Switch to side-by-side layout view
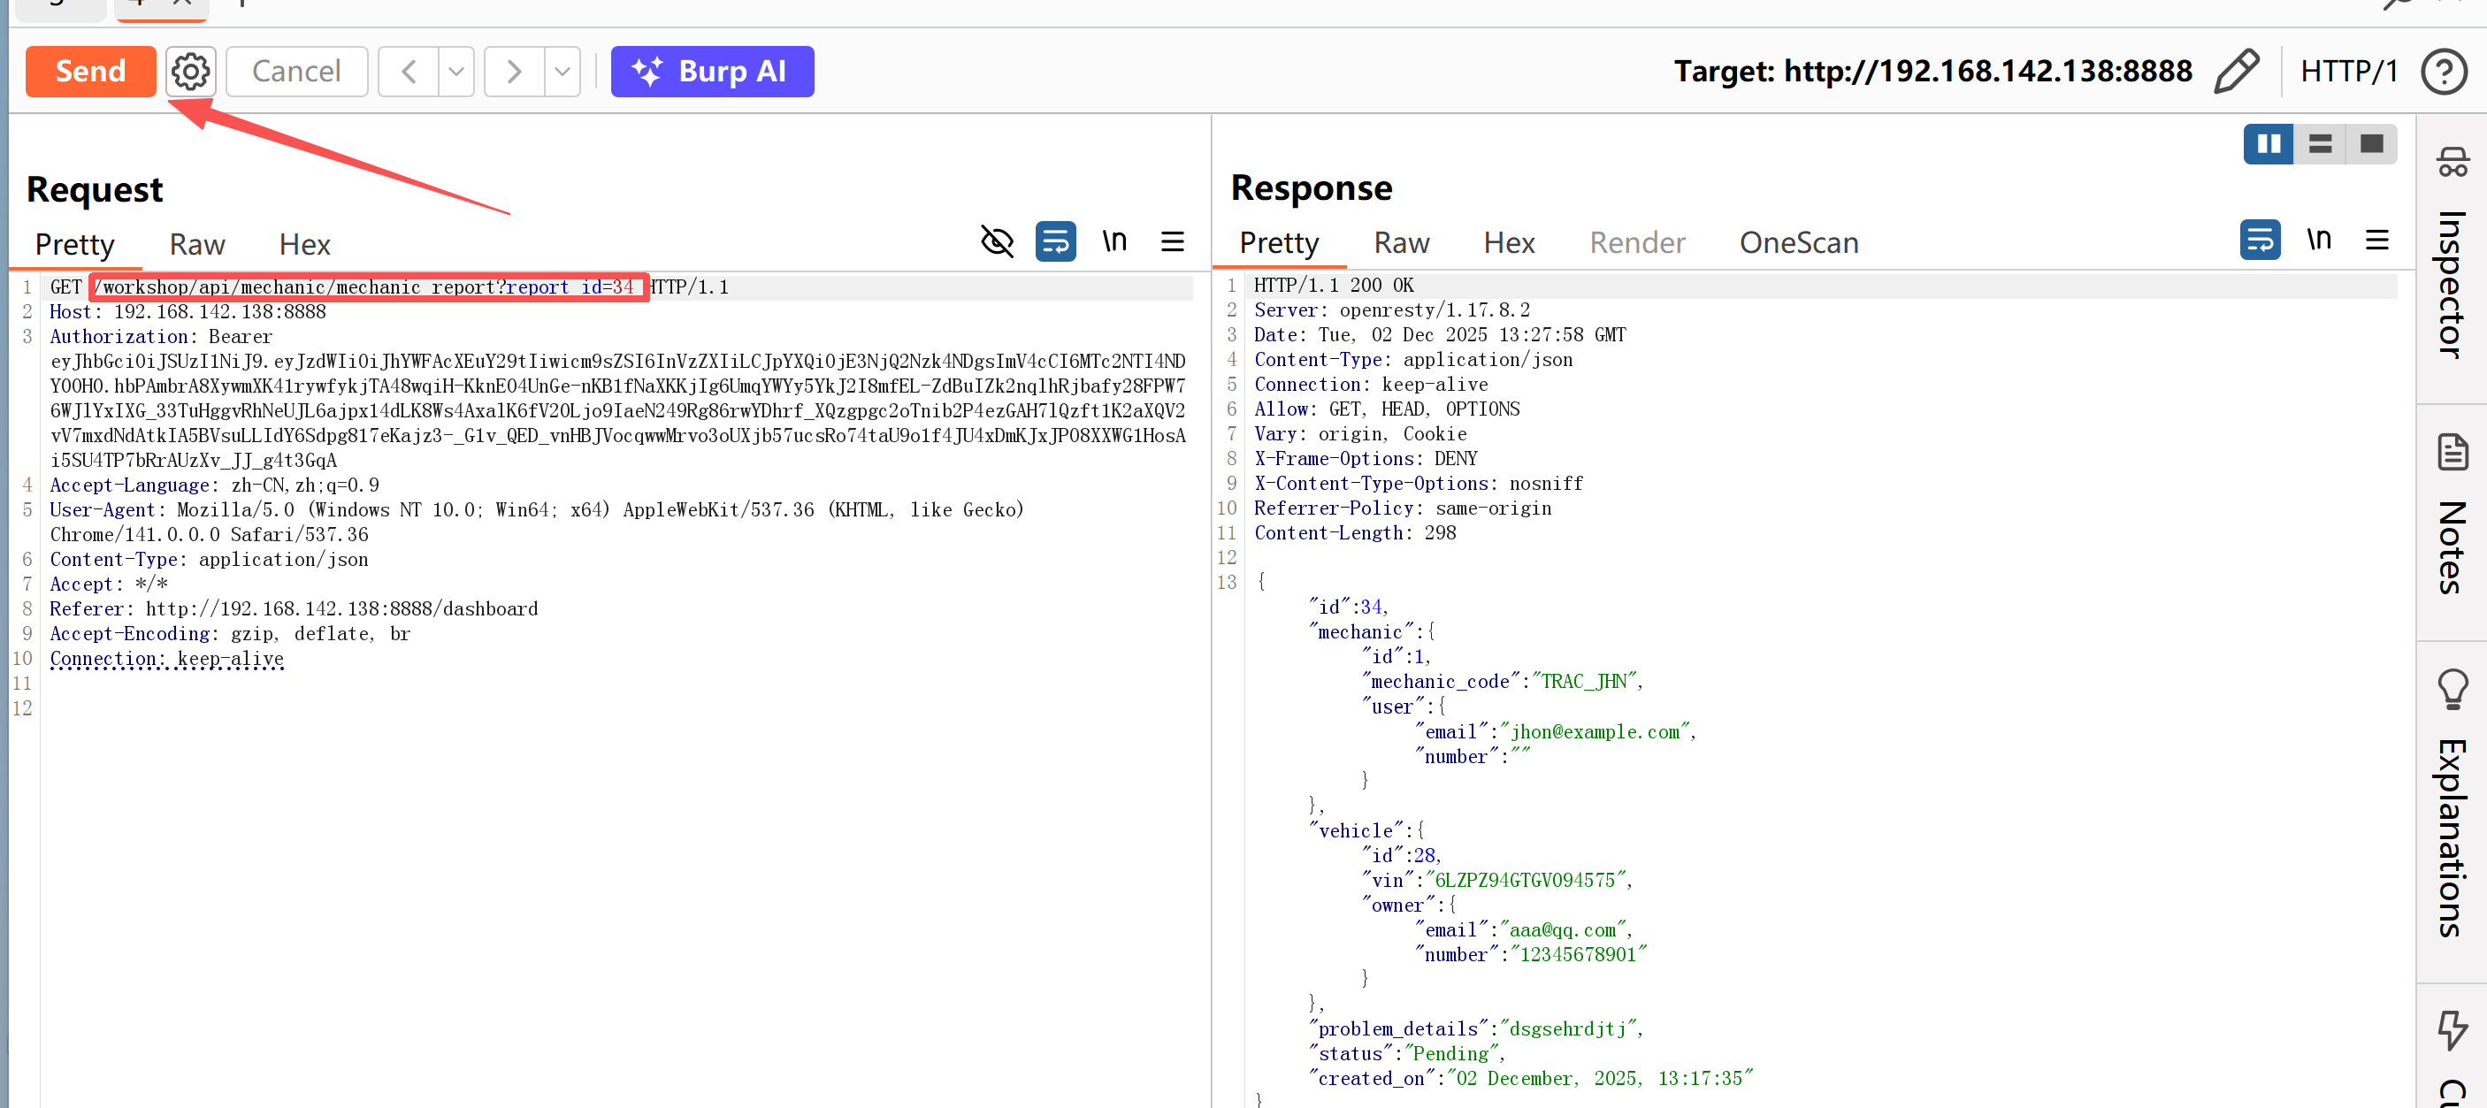This screenshot has height=1108, width=2487. [2268, 145]
